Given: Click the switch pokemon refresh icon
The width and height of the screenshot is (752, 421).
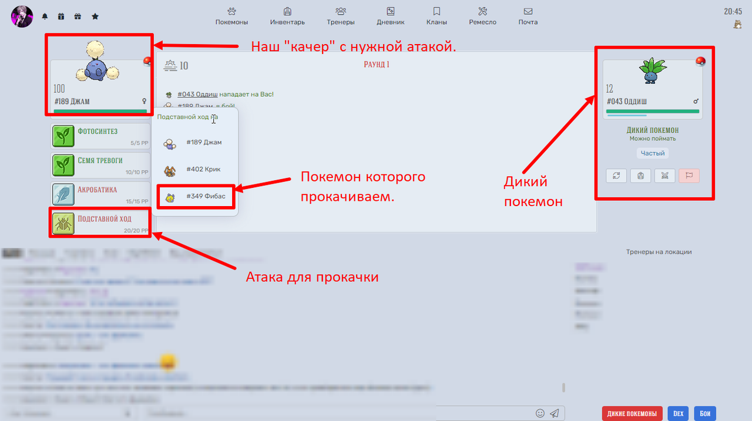Looking at the screenshot, I should (616, 176).
